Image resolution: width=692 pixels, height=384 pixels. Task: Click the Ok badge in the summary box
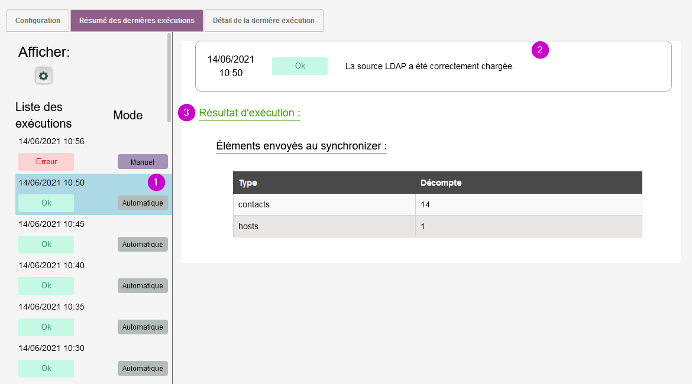point(300,66)
